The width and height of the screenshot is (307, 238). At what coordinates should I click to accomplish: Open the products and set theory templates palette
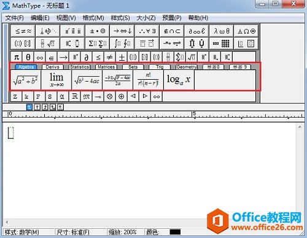pyautogui.click(x=196, y=44)
